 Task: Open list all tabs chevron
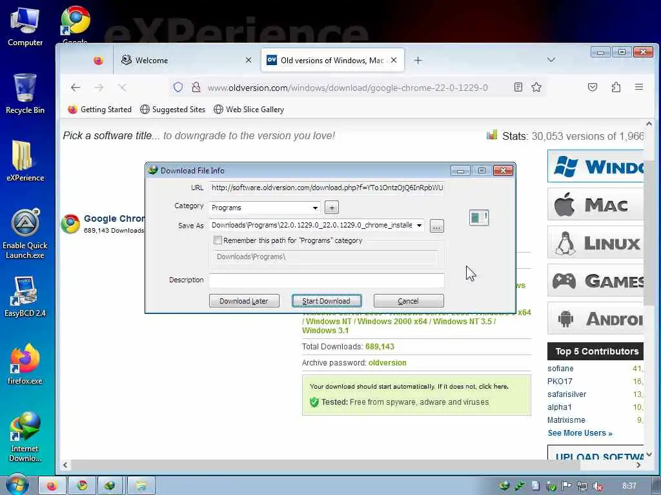(x=551, y=60)
